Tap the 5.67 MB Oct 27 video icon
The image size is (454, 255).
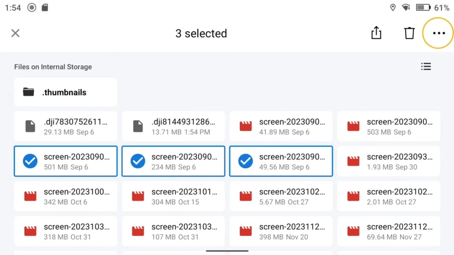pos(246,196)
